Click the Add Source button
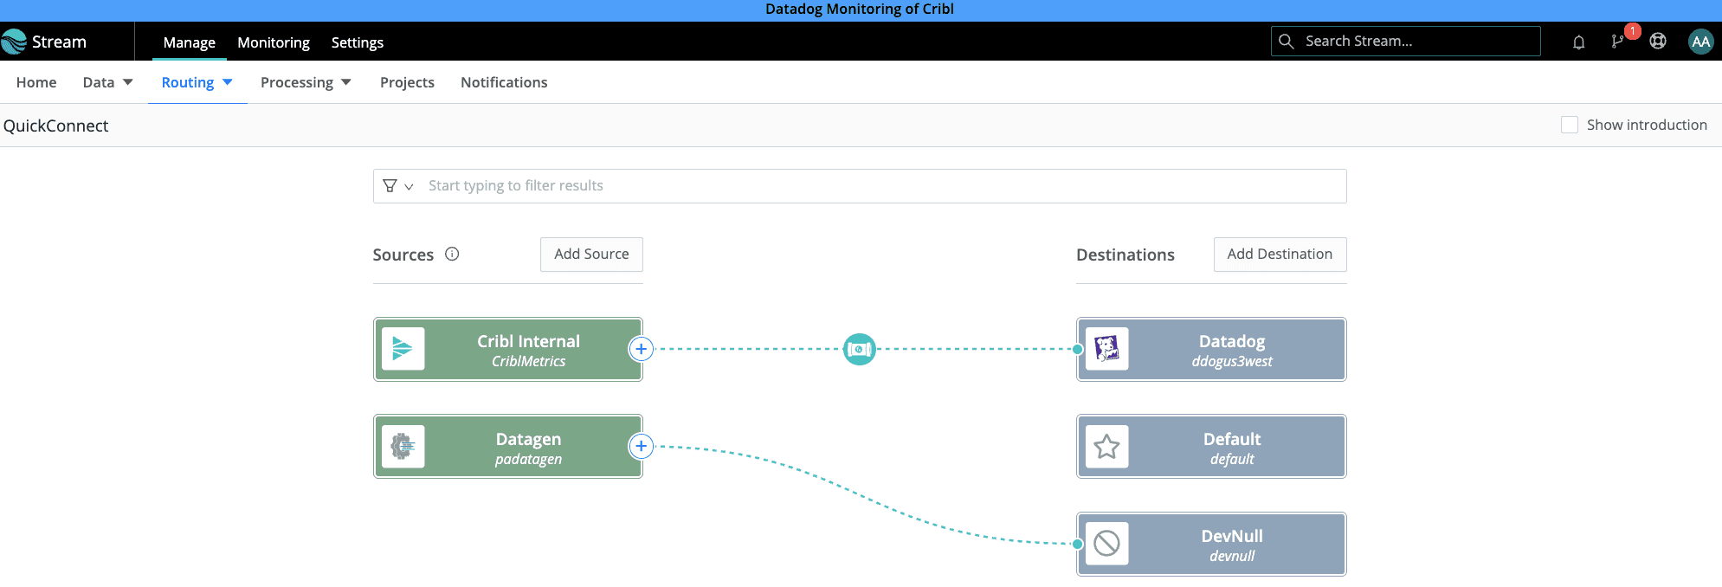Image resolution: width=1722 pixels, height=587 pixels. pyautogui.click(x=591, y=254)
